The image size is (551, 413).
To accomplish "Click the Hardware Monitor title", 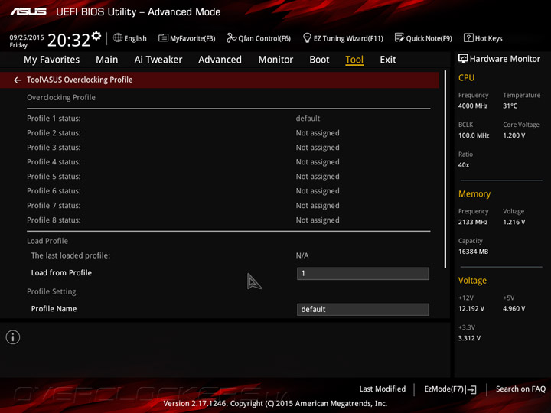I will click(x=505, y=59).
